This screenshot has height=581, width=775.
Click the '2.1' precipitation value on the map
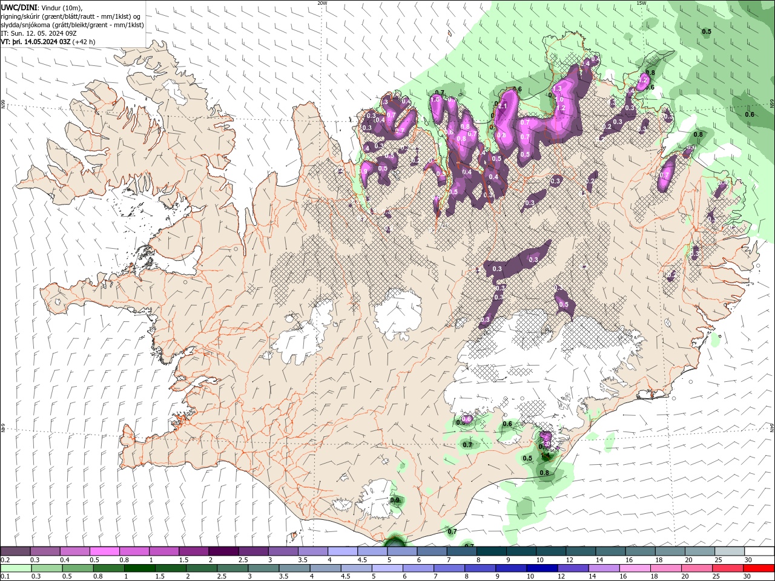(502, 106)
